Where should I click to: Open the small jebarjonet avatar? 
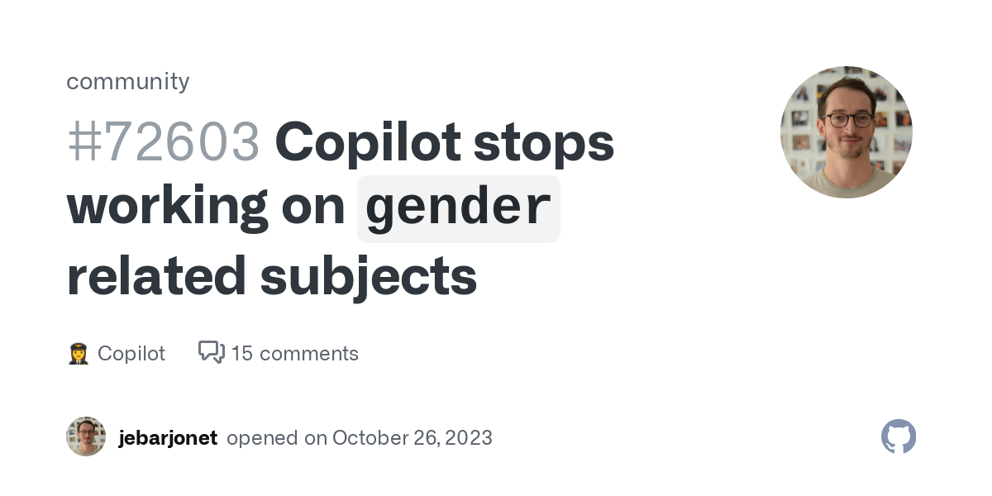[86, 436]
